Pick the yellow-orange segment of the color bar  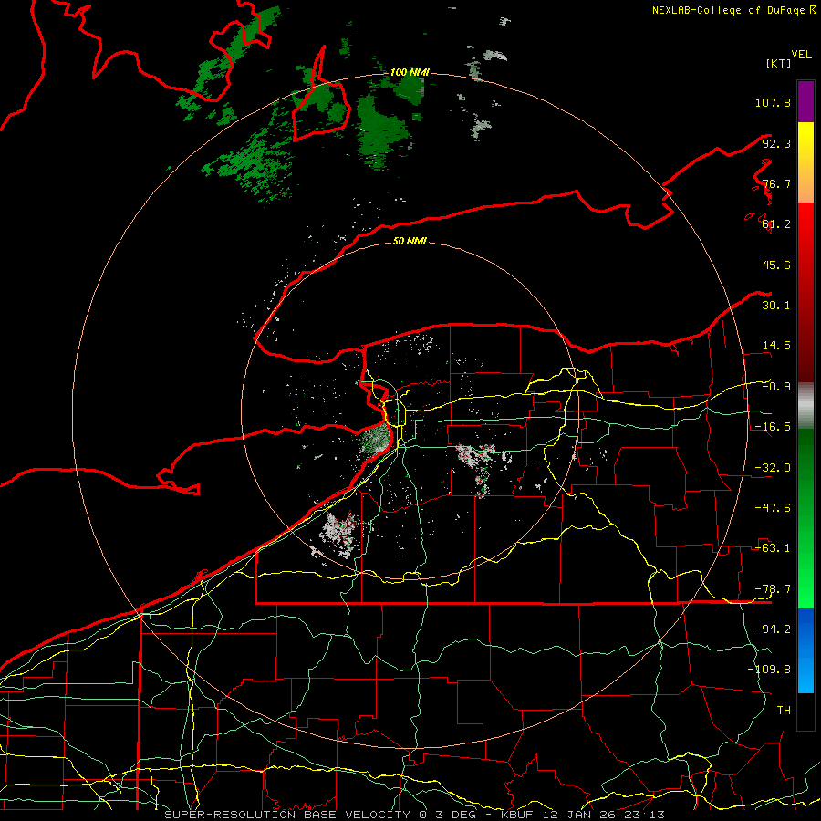(805, 162)
